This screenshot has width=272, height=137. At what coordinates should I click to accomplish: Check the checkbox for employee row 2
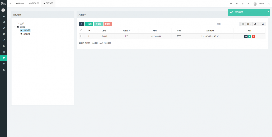tap(81, 36)
